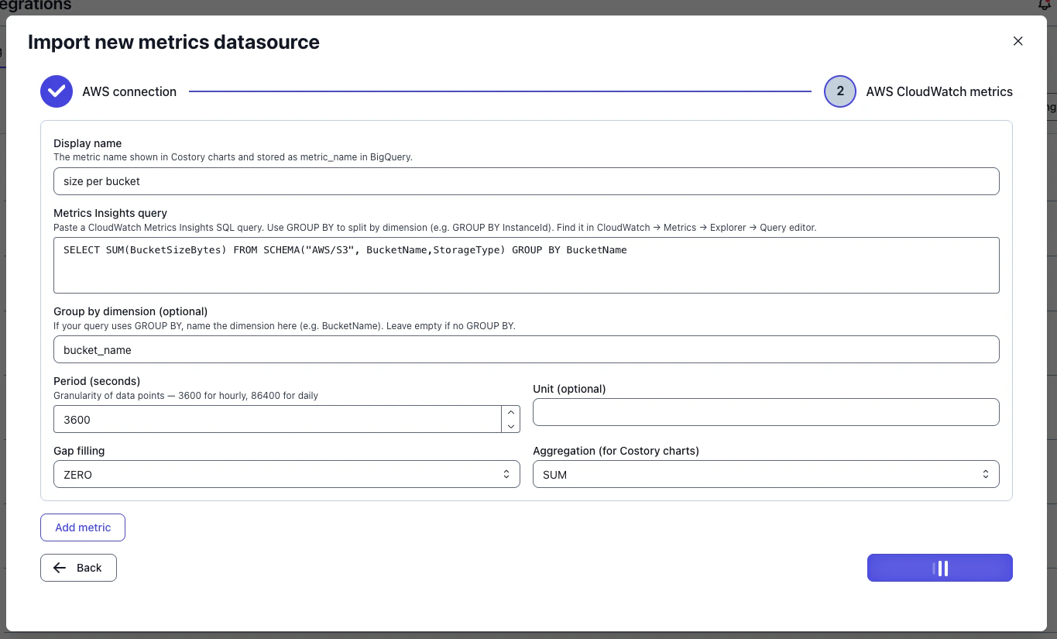Viewport: 1057px width, 639px height.
Task: Click into the Metrics Insights query textarea
Action: [526, 265]
